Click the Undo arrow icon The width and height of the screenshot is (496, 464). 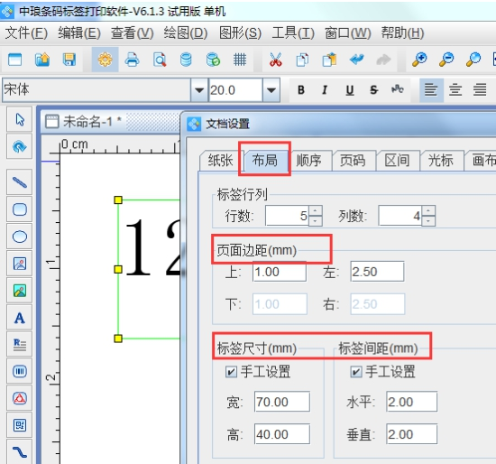tap(357, 60)
